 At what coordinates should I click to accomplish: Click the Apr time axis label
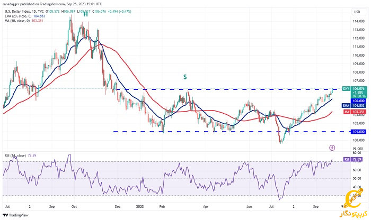tap(206, 207)
